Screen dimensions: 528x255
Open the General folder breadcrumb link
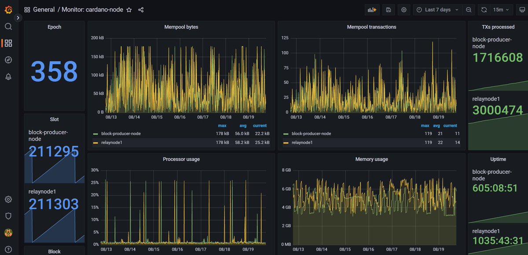[44, 10]
